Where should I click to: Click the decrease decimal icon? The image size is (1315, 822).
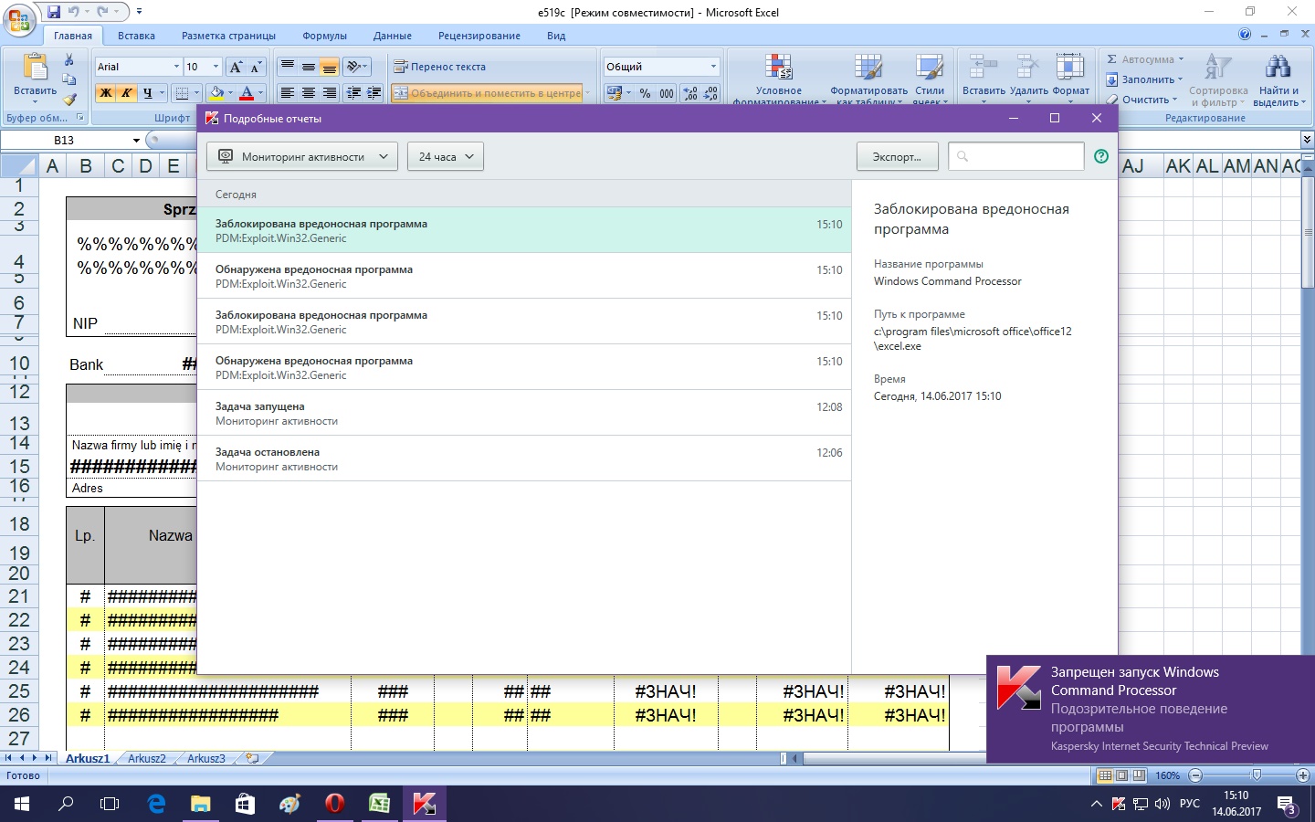[x=710, y=93]
